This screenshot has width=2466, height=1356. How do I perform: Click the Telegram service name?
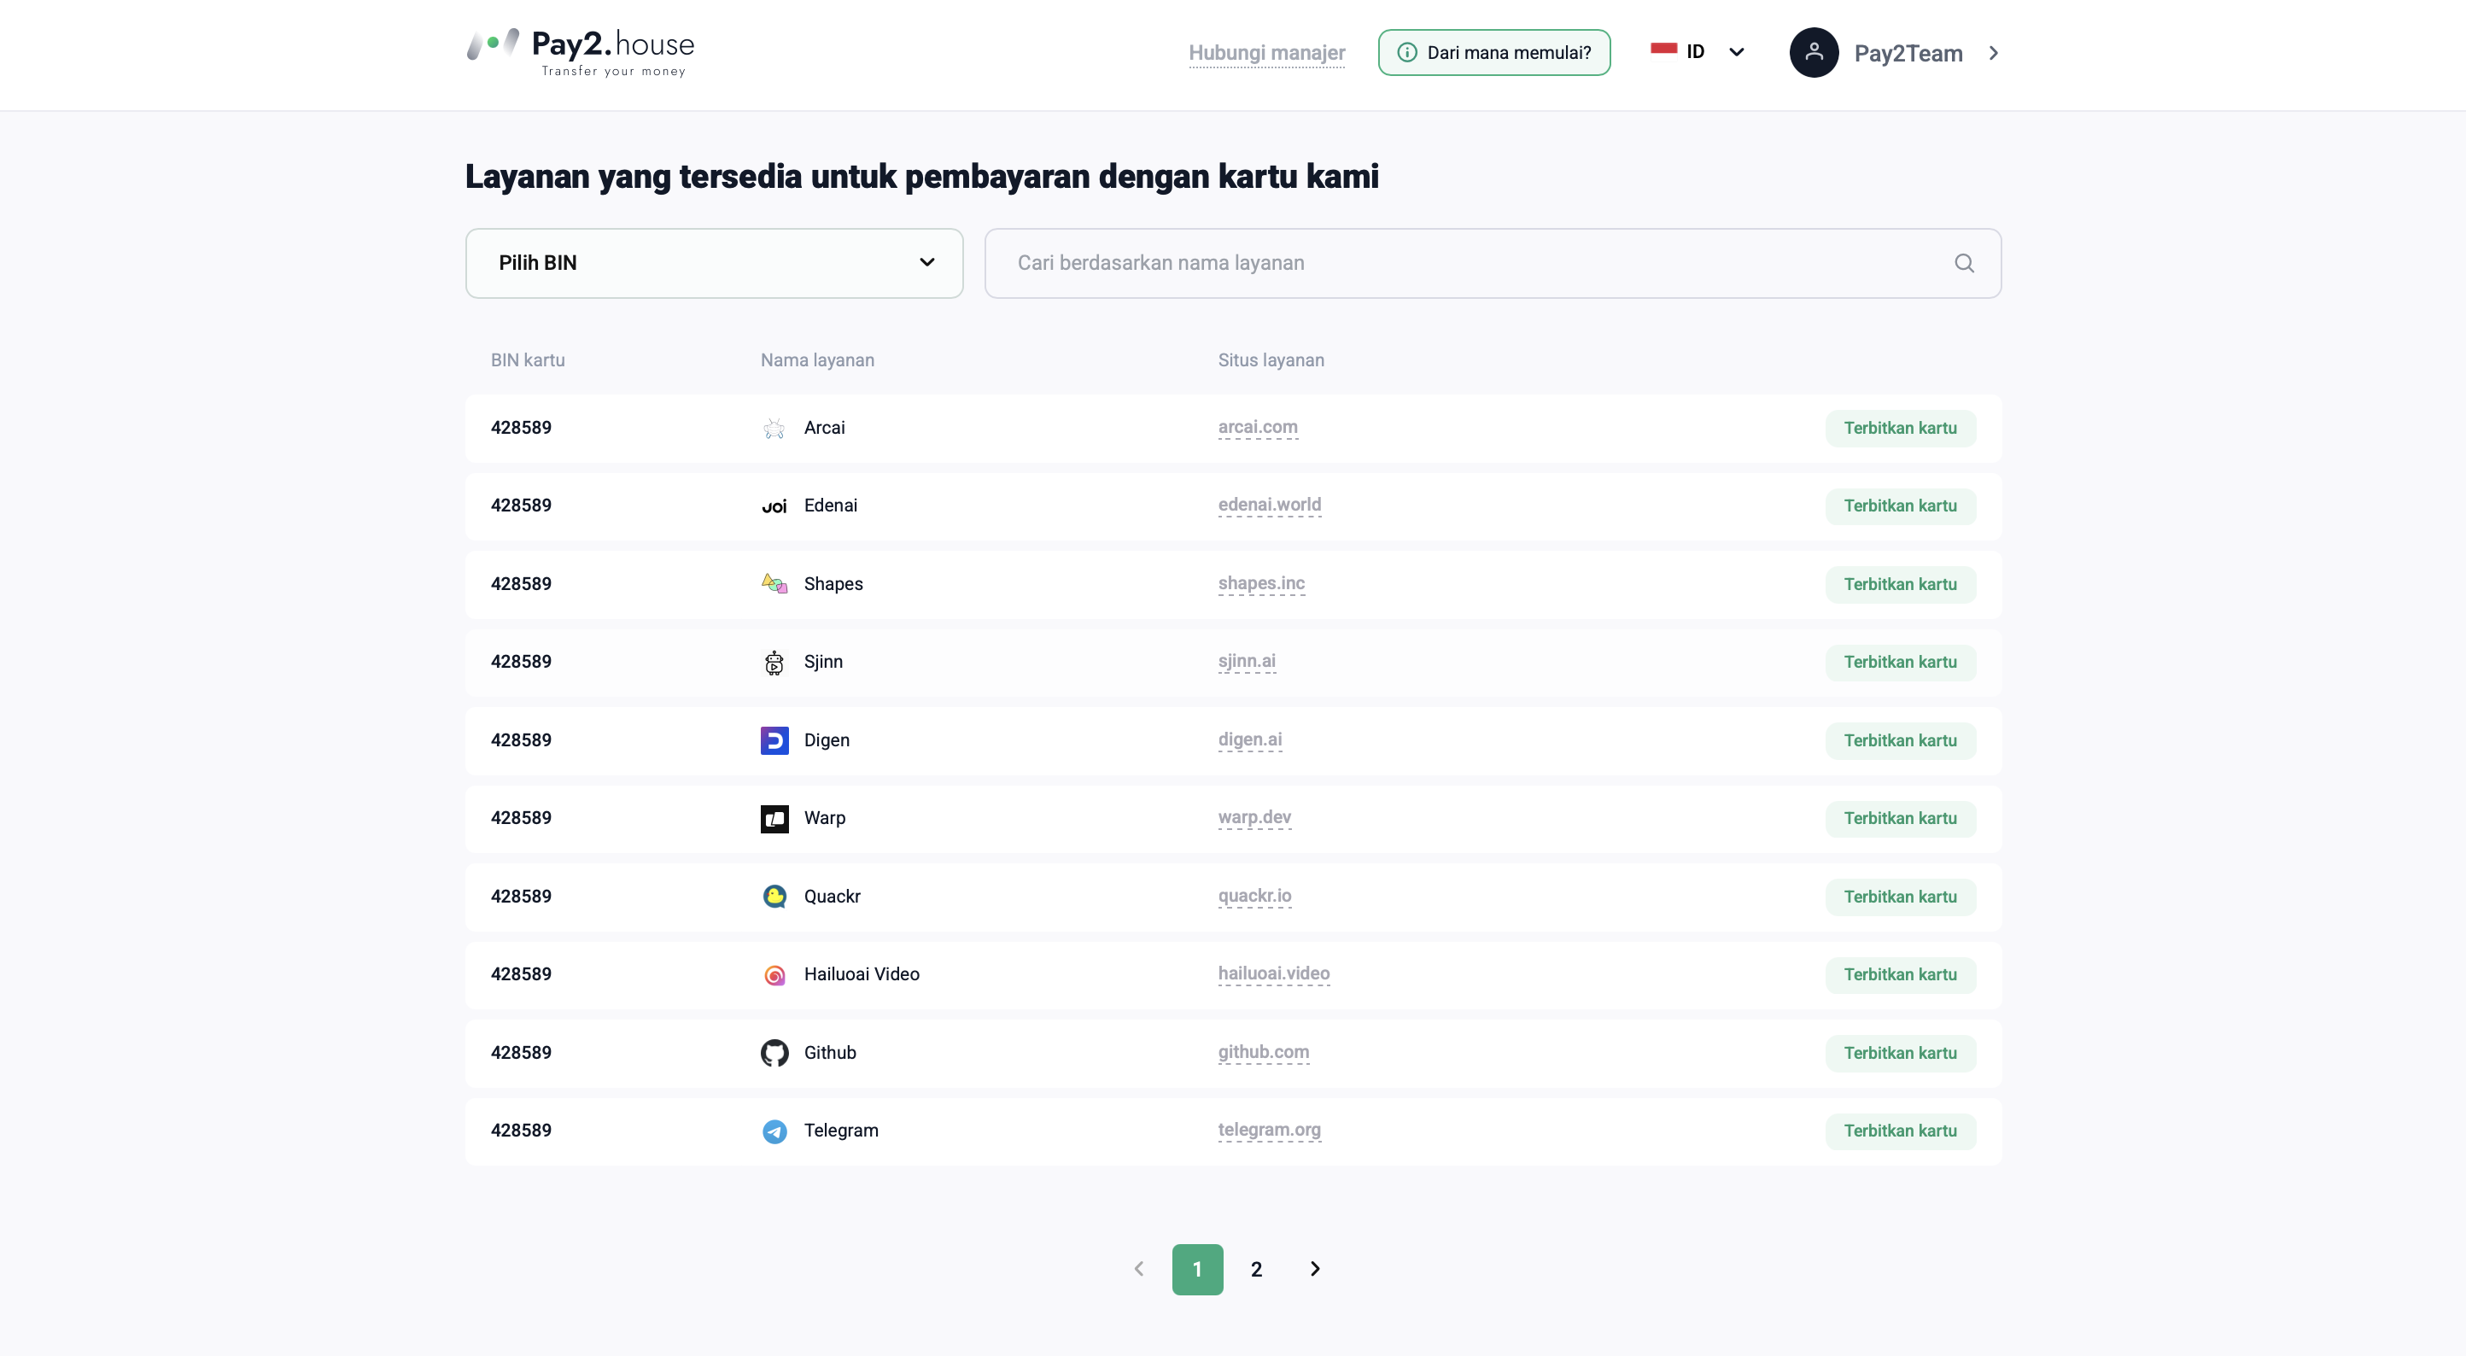point(840,1131)
